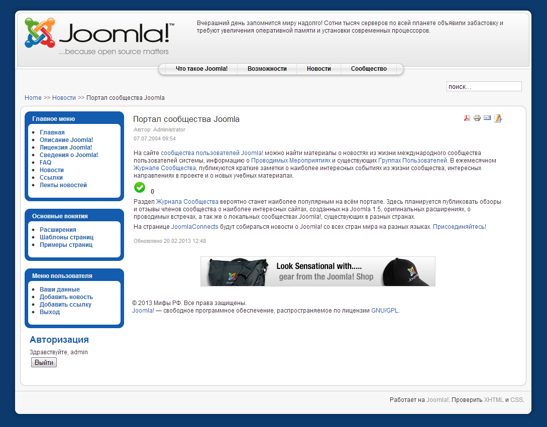Open the Joomla! Shop banner

click(x=318, y=271)
